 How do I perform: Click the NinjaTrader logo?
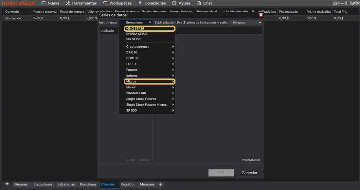18,3
